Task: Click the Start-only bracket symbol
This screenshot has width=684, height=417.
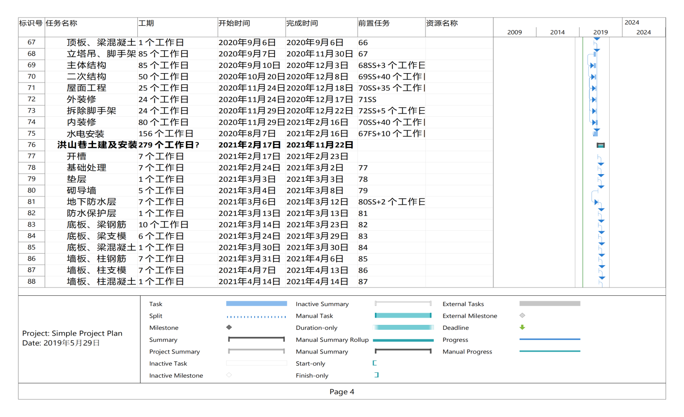Action: pos(375,363)
